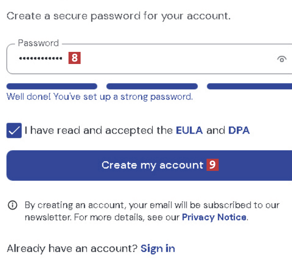This screenshot has height=276, width=292.
Task: Open the Privacy Notice link
Action: tap(214, 217)
